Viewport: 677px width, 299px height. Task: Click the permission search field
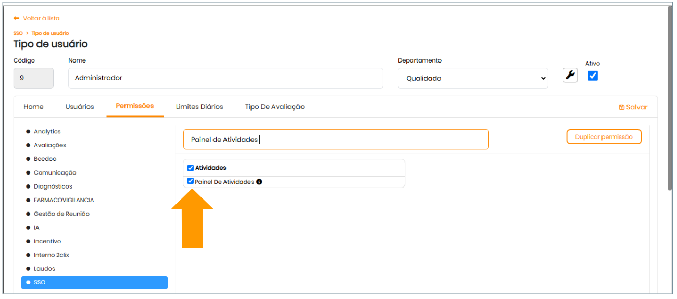pos(336,140)
